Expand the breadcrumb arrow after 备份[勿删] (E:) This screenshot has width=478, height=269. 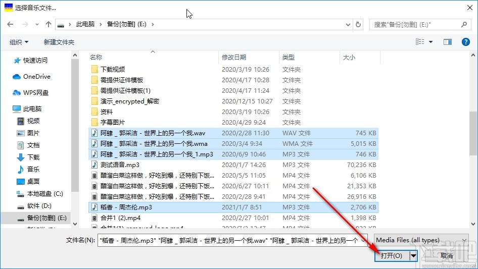point(153,24)
